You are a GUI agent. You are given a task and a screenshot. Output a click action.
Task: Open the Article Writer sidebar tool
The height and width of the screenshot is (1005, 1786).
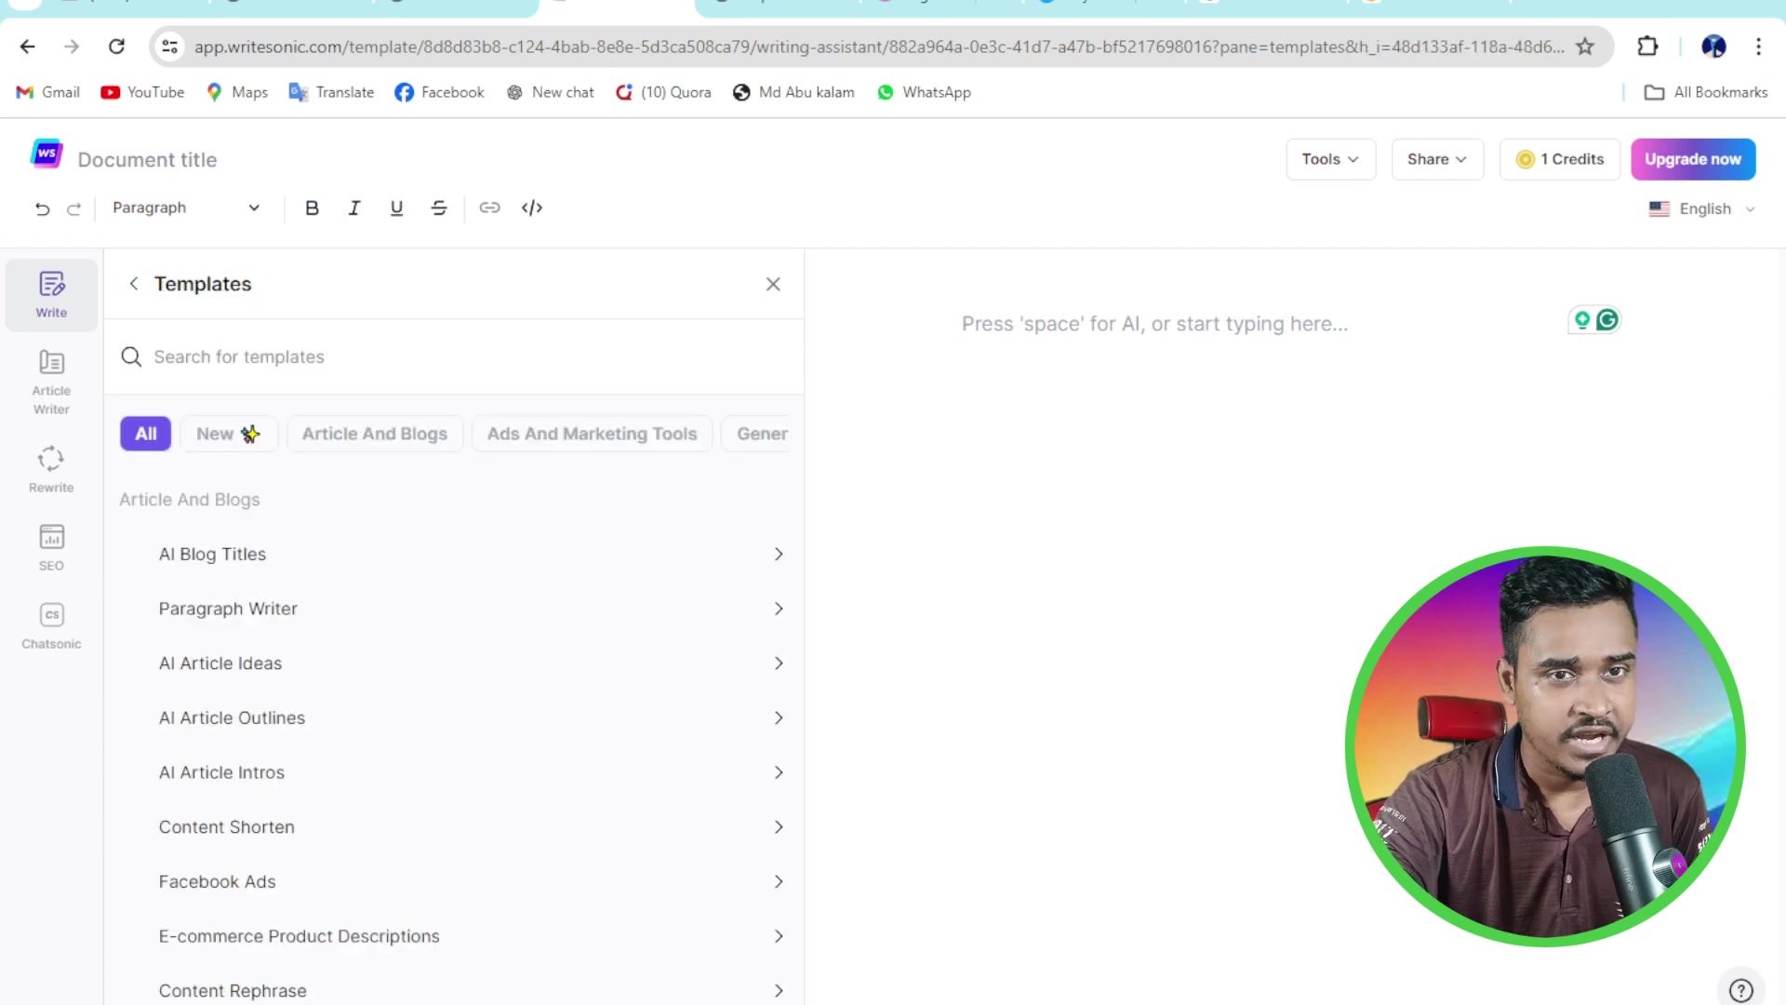coord(51,382)
